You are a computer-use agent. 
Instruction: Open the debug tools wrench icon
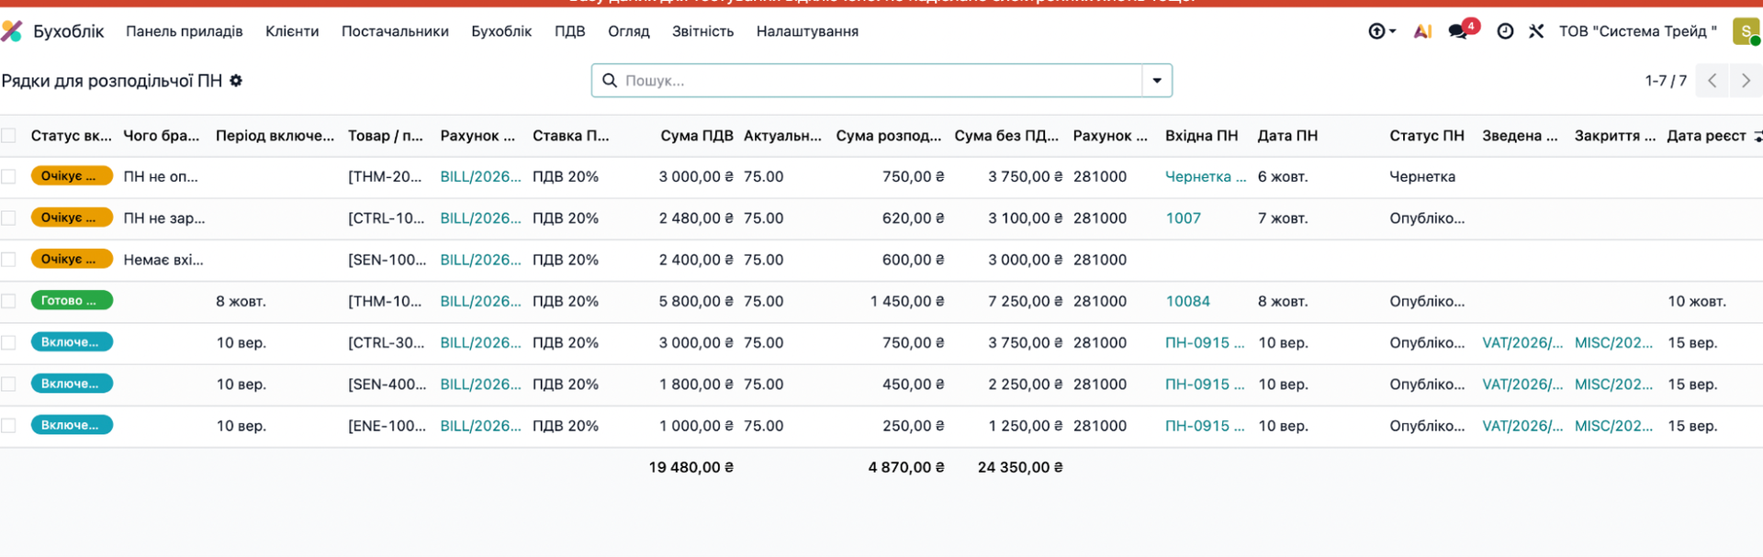coord(1536,31)
